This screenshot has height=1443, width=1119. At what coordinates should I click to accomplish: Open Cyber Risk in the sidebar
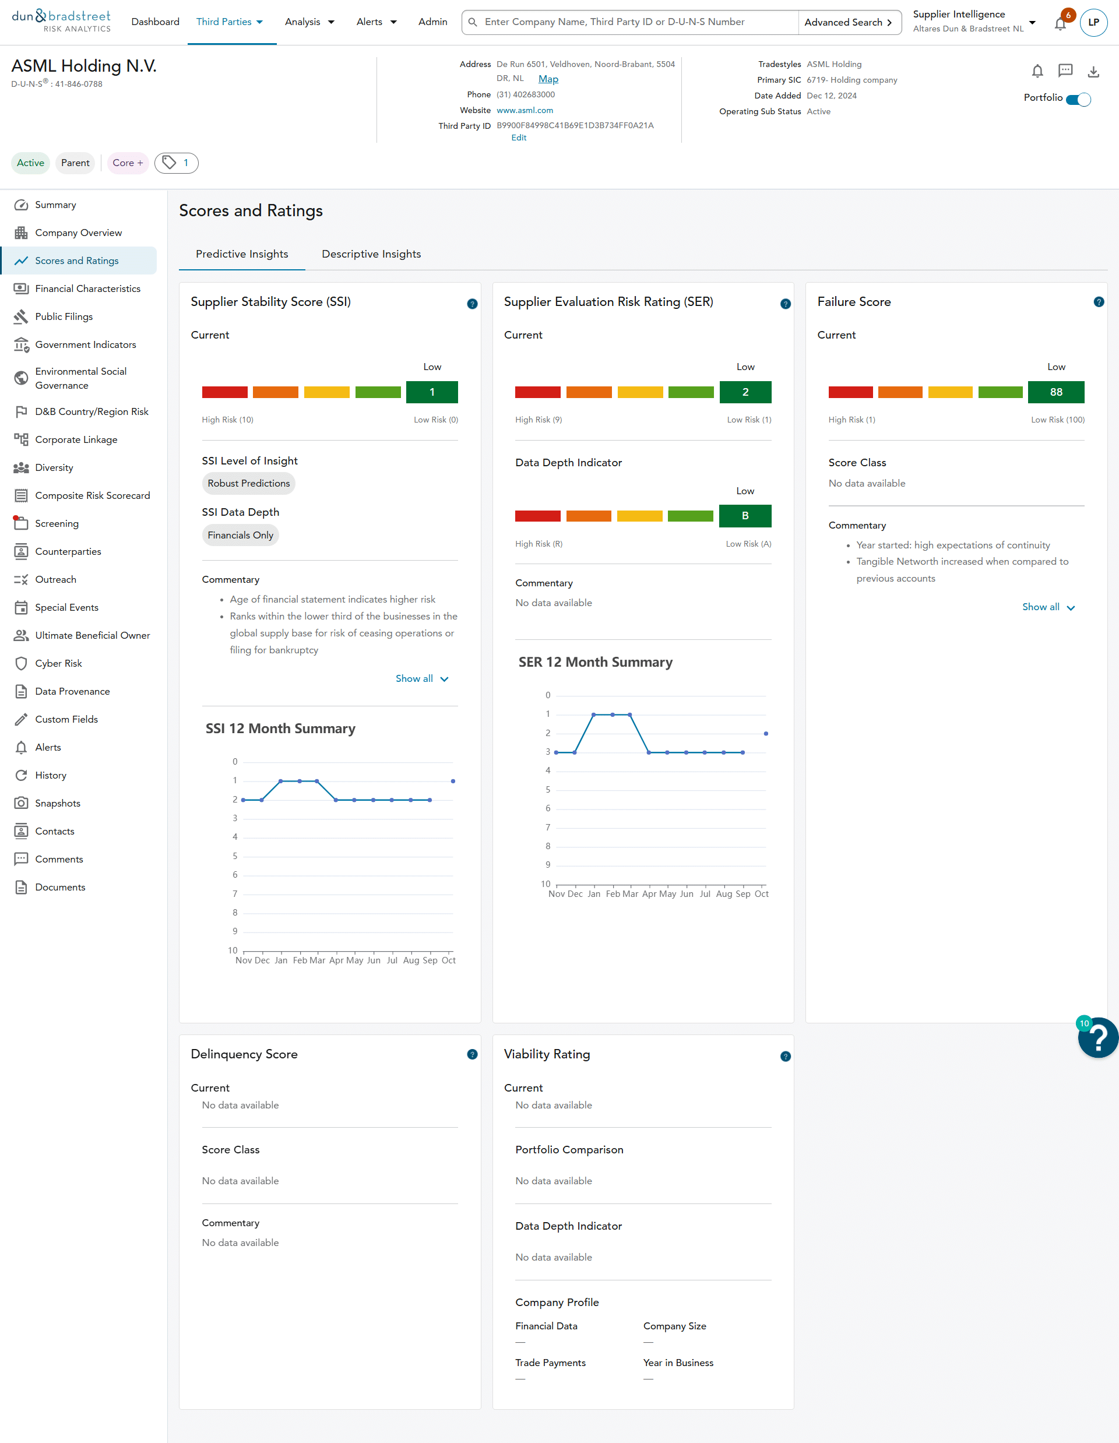pyautogui.click(x=59, y=663)
